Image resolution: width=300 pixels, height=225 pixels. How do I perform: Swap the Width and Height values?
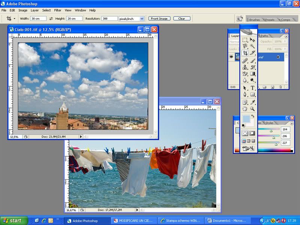(51, 18)
